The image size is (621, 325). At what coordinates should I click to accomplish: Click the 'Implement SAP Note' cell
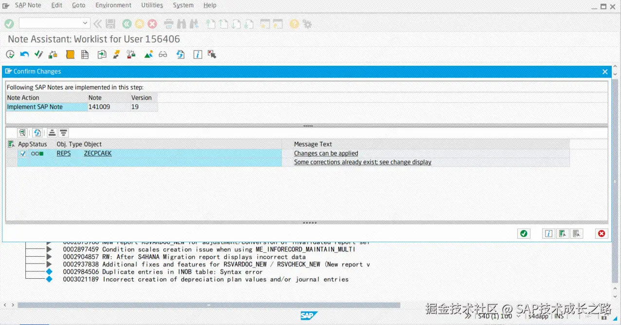coord(46,107)
